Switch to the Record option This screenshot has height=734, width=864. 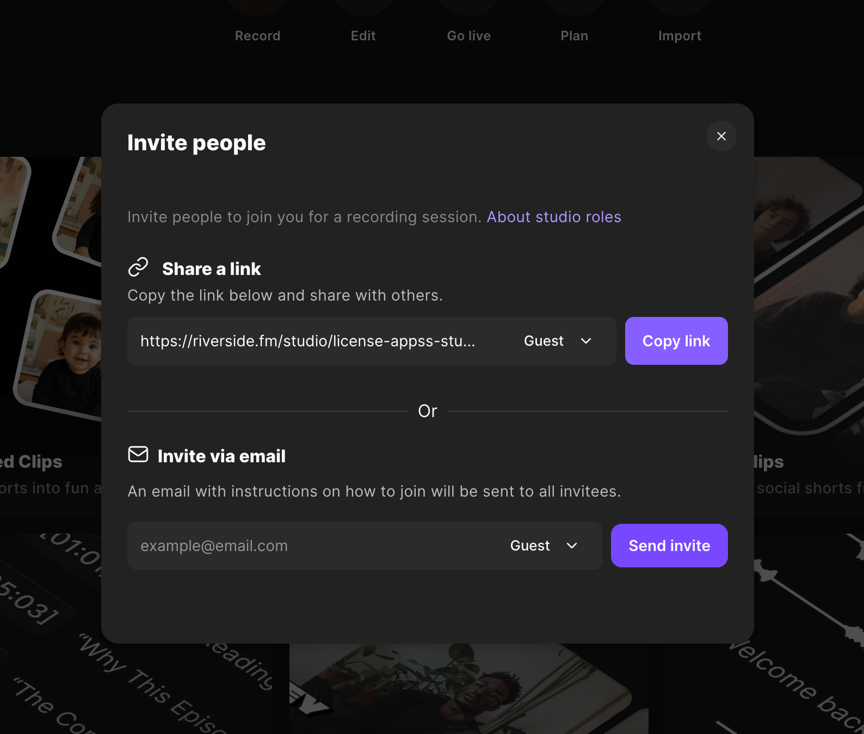click(257, 36)
